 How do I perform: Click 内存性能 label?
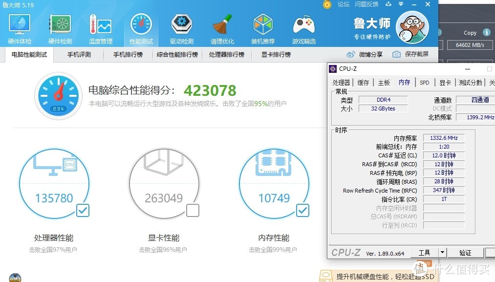coord(274,238)
